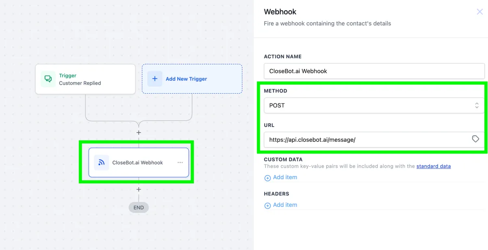Viewport: 488px width, 250px height.
Task: Click the Add New Trigger box
Action: coord(192,79)
